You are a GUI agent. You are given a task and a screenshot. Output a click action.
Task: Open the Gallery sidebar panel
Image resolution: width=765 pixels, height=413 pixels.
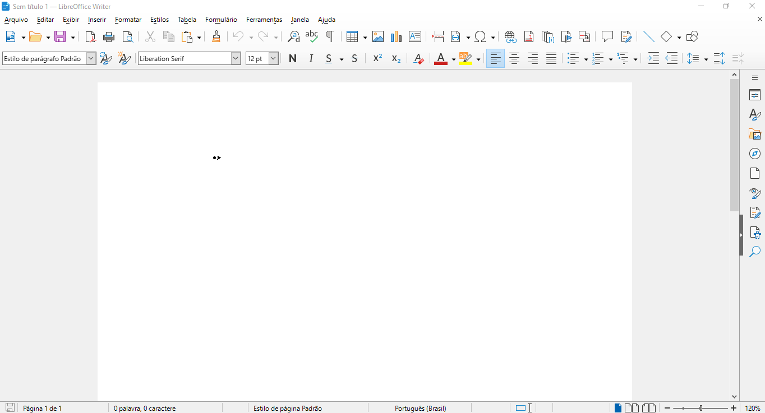755,134
